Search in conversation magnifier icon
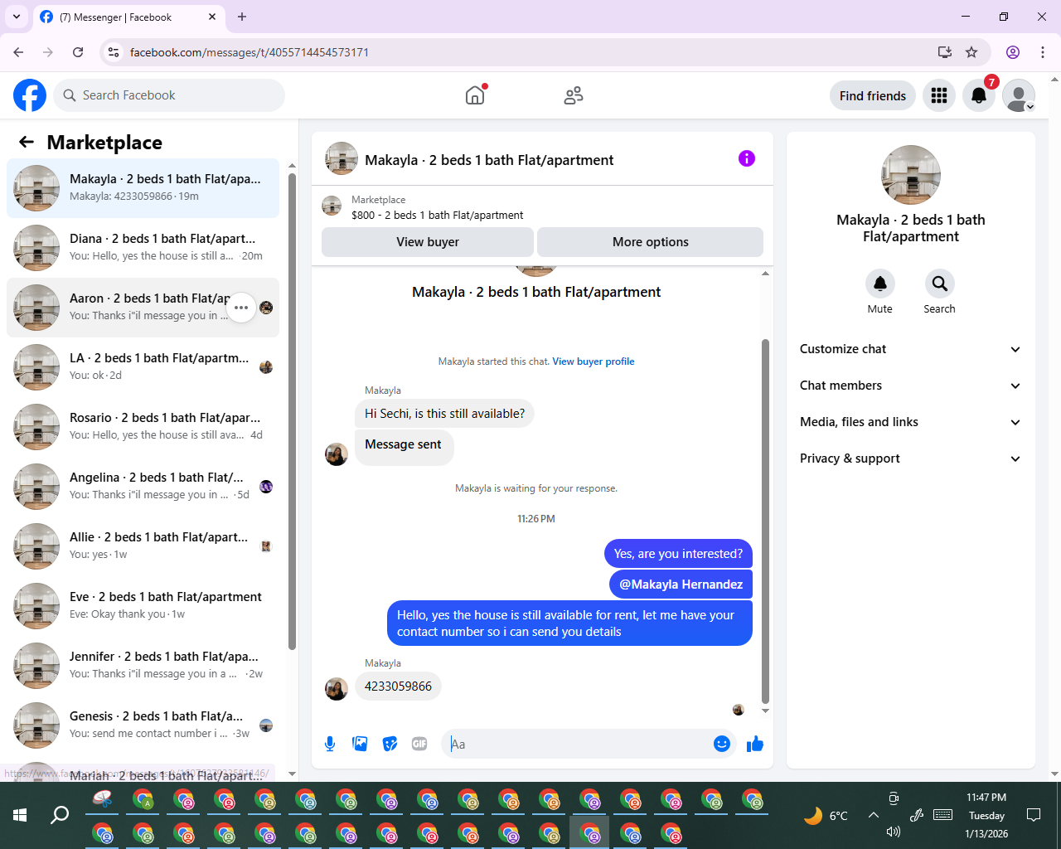This screenshot has width=1061, height=849. (939, 284)
